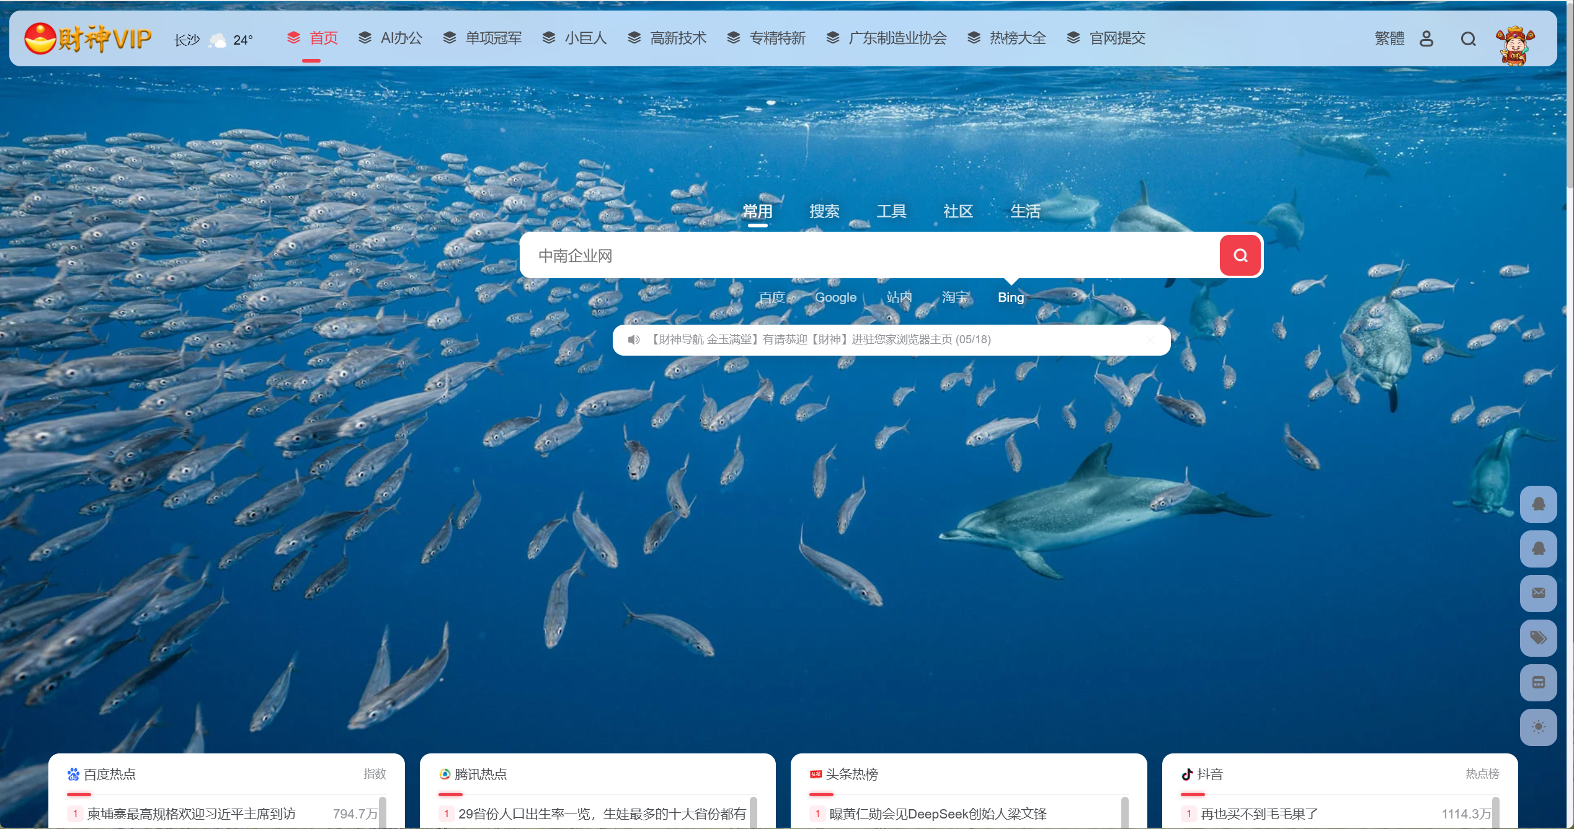The image size is (1574, 829).
Task: Click the God of Wealth mascot avatar
Action: coord(1514,45)
